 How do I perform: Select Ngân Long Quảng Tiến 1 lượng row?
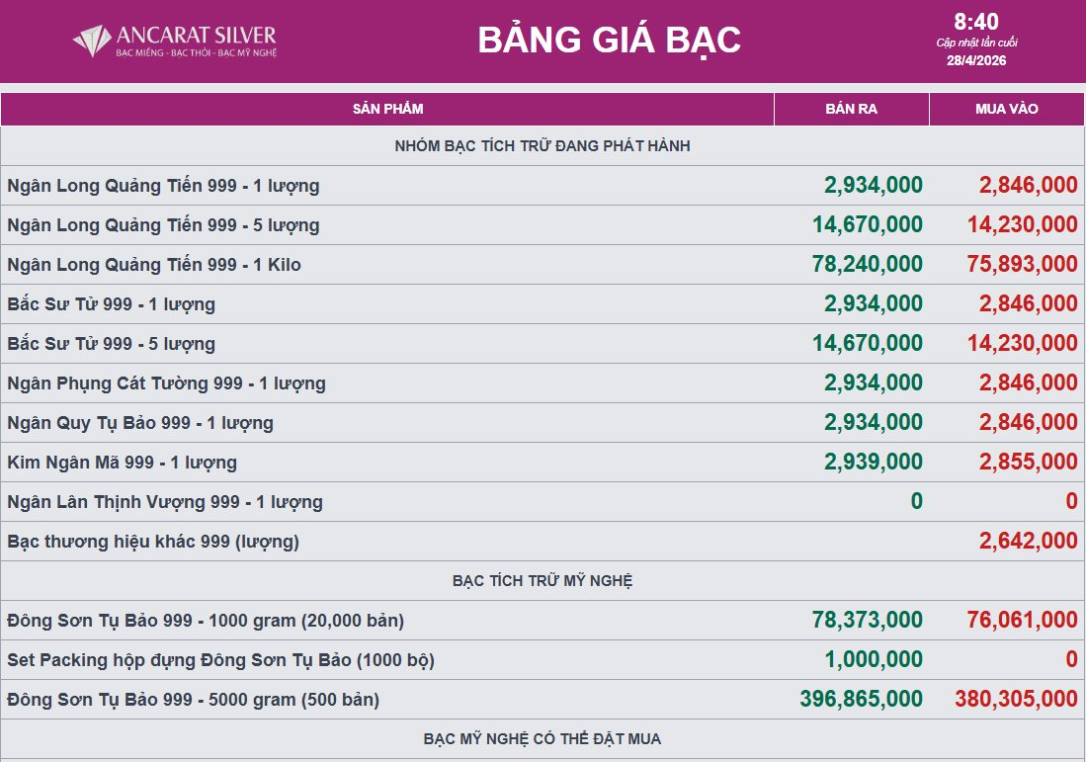(x=163, y=186)
